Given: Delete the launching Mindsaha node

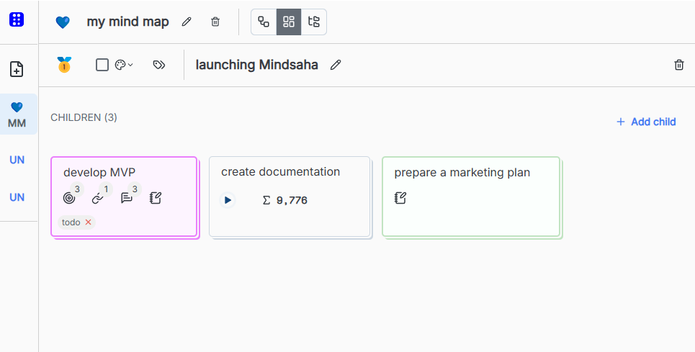Looking at the screenshot, I should pyautogui.click(x=678, y=65).
